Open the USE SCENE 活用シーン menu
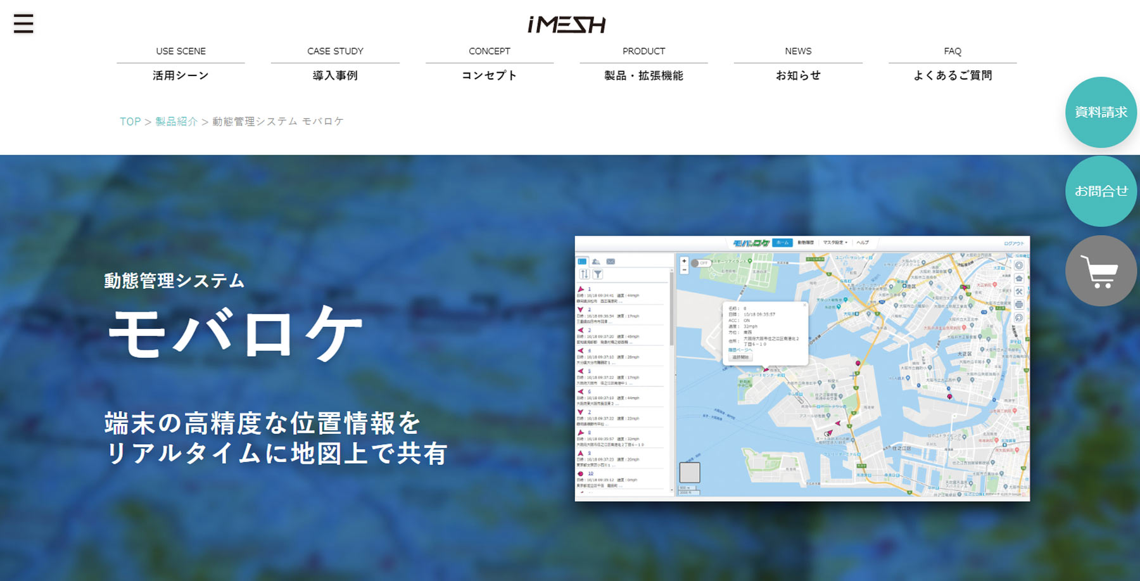 coord(180,63)
